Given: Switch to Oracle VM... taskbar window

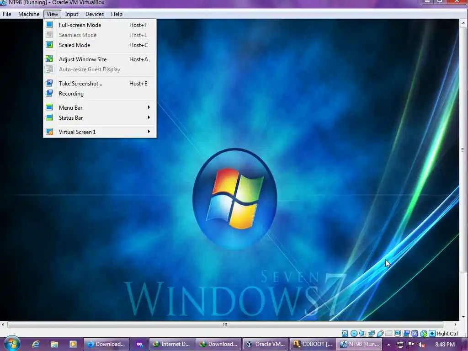Looking at the screenshot, I should click(266, 344).
